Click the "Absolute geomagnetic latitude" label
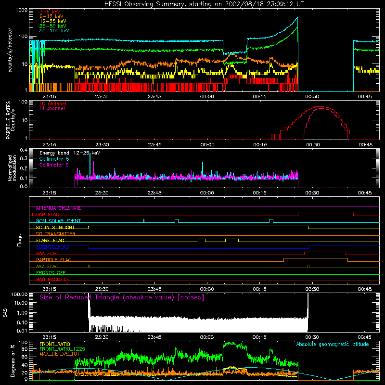 coord(333,345)
